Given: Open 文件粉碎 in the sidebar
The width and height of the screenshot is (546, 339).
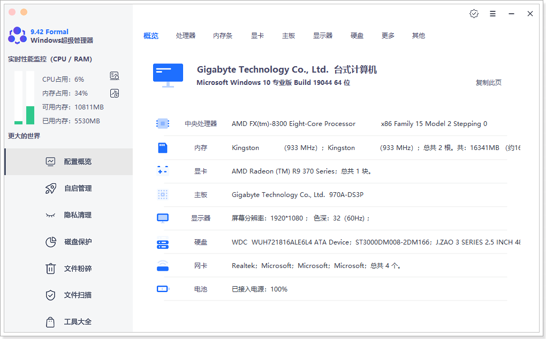Looking at the screenshot, I should pyautogui.click(x=69, y=269).
